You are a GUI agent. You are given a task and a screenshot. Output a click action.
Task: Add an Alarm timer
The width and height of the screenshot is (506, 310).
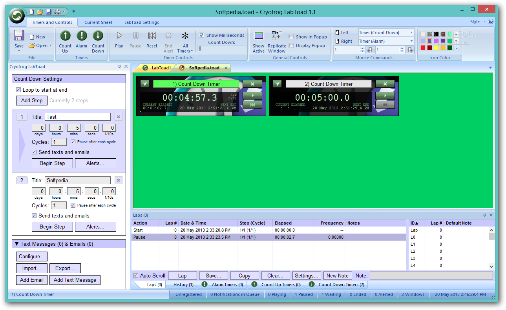(x=82, y=39)
